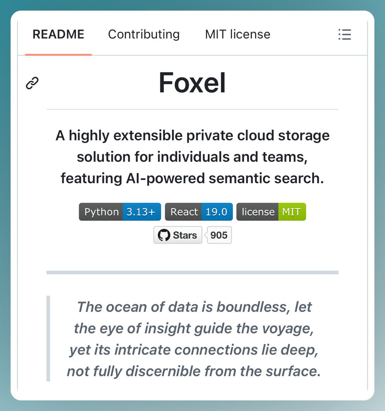
Task: Open the 905 stargazers count
Action: pos(219,235)
